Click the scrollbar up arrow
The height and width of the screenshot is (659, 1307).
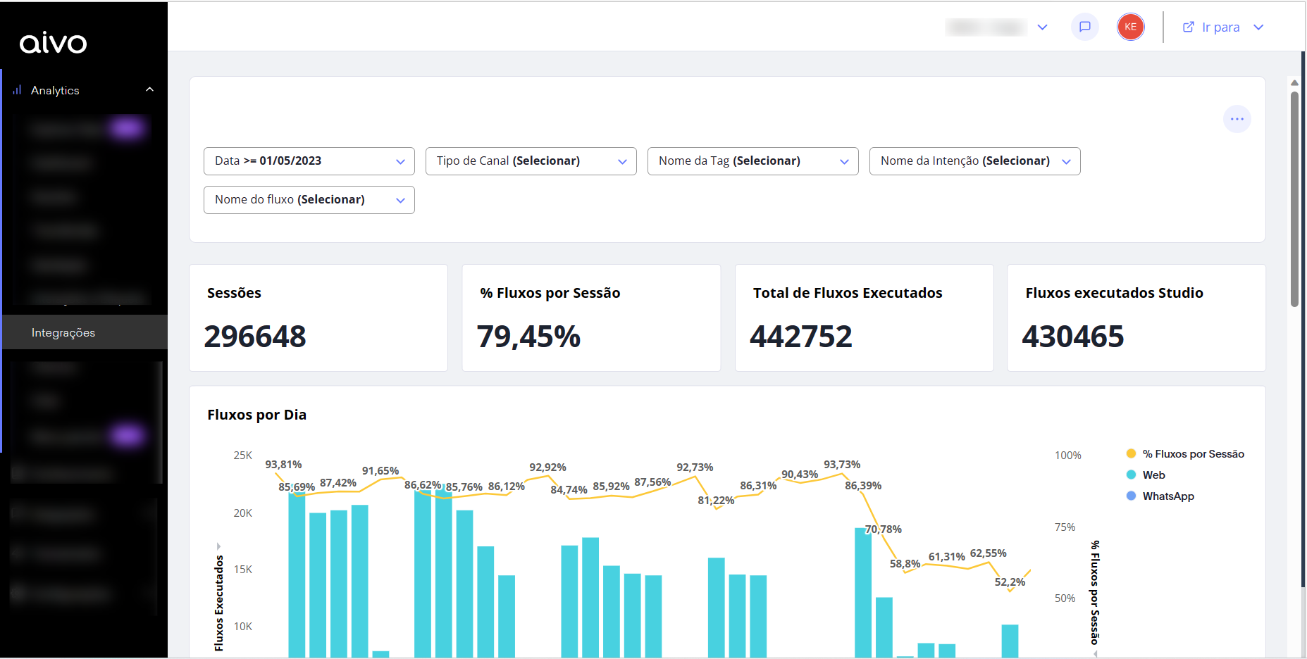(1294, 83)
